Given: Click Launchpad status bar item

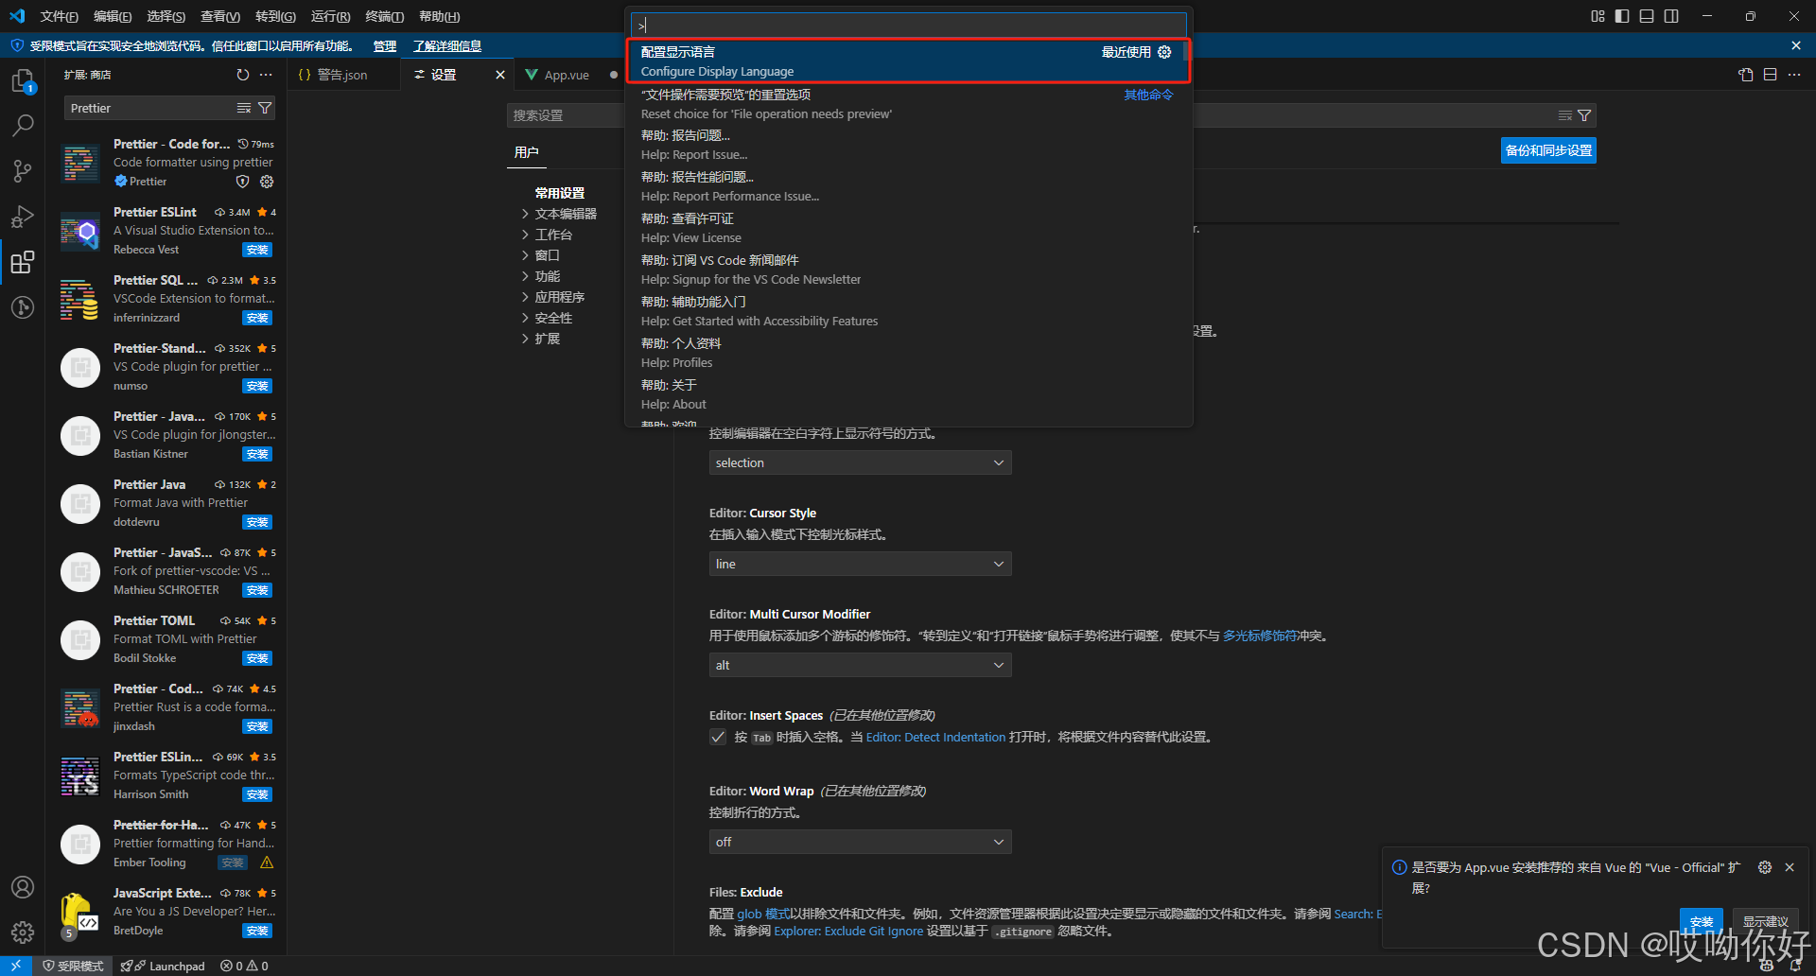Looking at the screenshot, I should tap(163, 966).
